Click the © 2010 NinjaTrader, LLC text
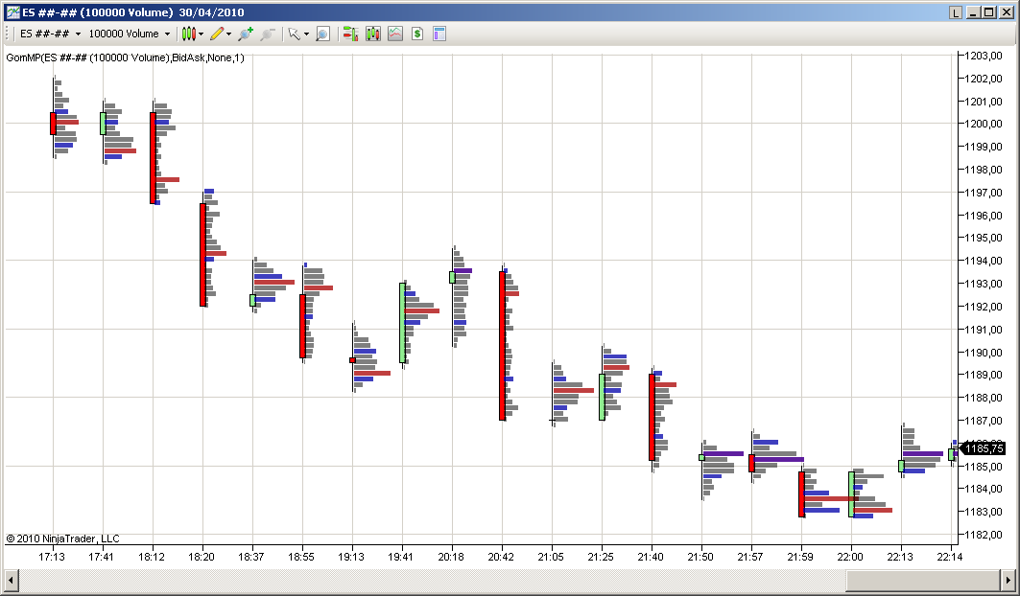1020x596 pixels. pos(63,539)
